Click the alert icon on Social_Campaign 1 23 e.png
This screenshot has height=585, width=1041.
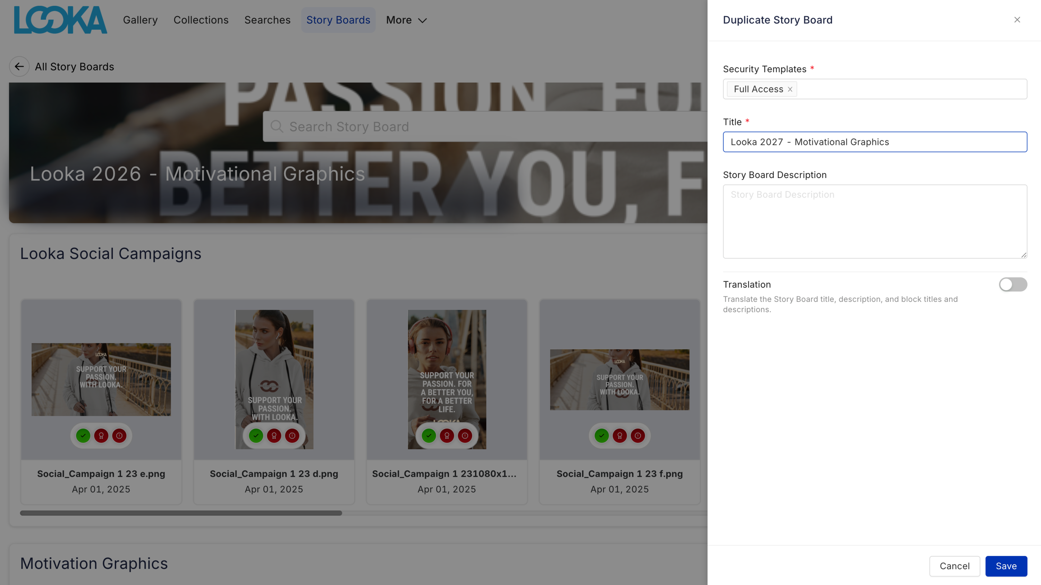pyautogui.click(x=119, y=435)
